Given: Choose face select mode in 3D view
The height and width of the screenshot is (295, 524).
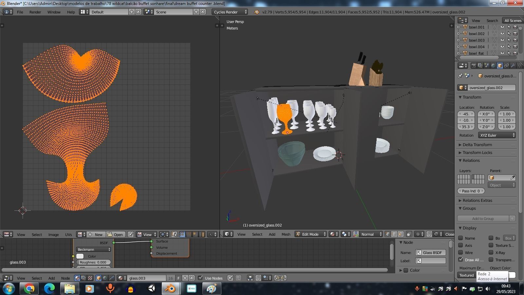Looking at the screenshot, I should point(401,234).
